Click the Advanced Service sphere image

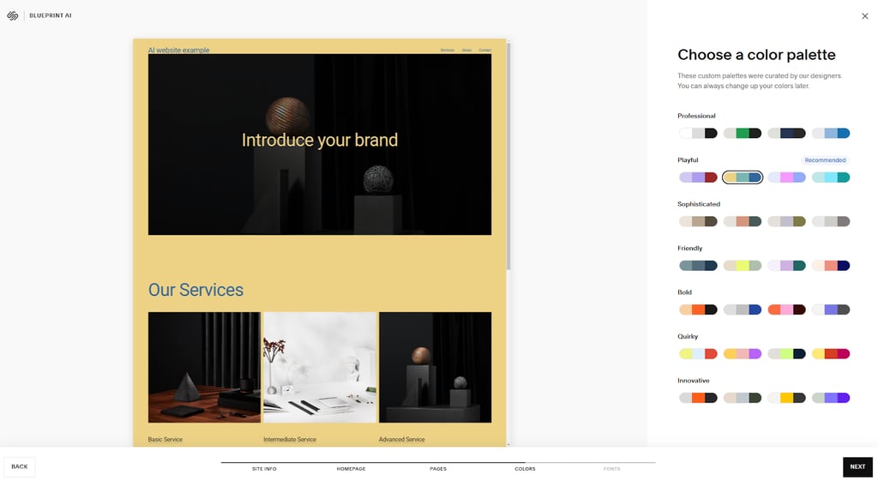[435, 367]
